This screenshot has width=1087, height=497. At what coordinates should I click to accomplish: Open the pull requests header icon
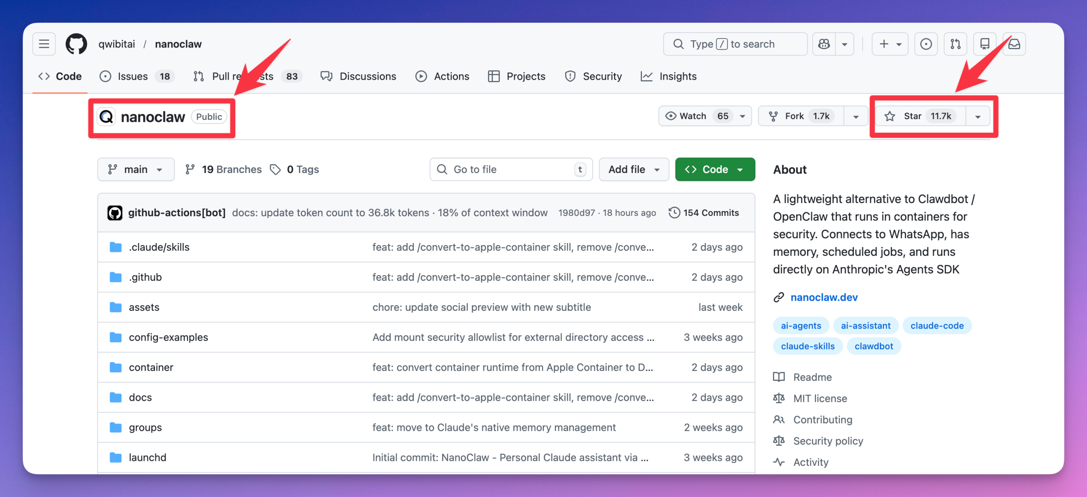click(955, 44)
